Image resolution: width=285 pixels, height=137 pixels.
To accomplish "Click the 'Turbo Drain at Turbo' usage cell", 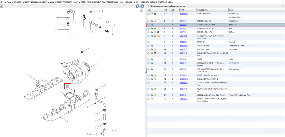I will 236,46.
